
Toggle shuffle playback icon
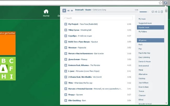point(156,12)
